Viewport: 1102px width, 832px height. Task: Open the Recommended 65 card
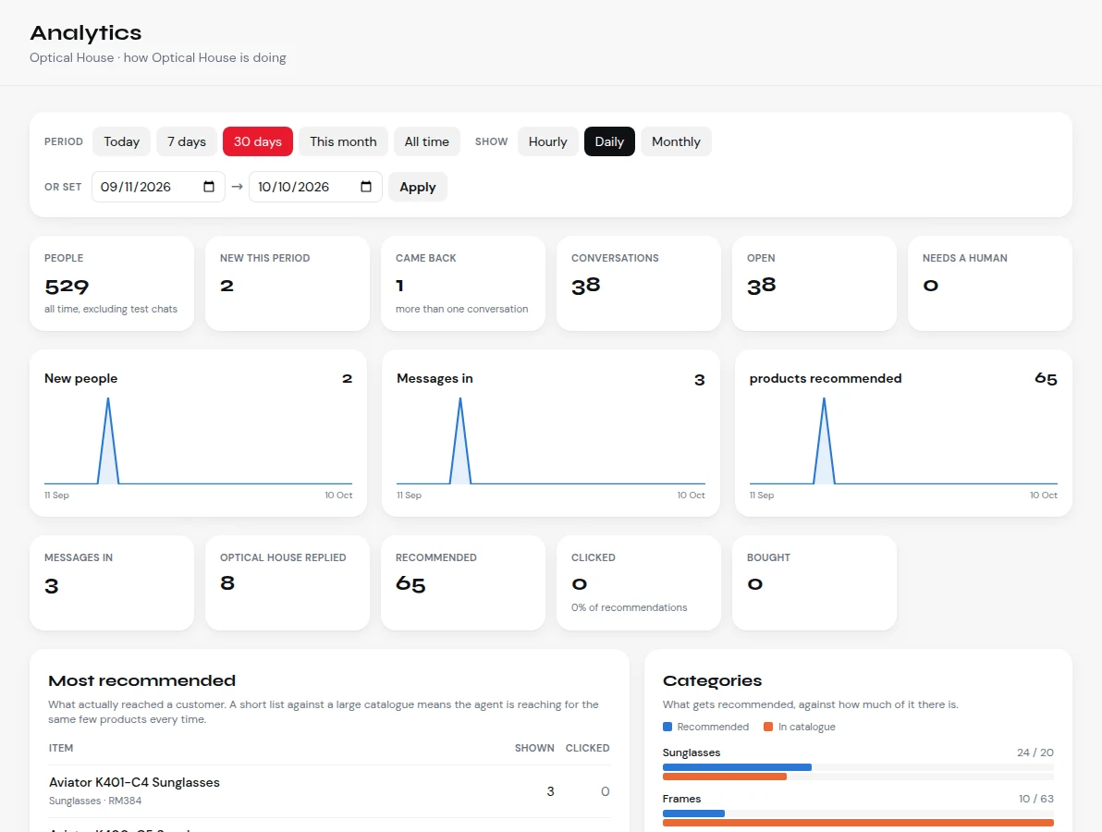pyautogui.click(x=463, y=582)
